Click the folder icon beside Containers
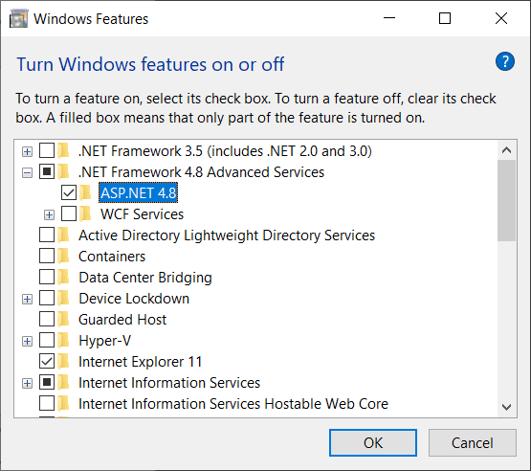 [x=64, y=257]
